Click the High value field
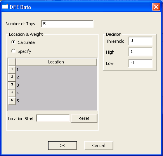This screenshot has height=156, width=163. click(x=140, y=52)
